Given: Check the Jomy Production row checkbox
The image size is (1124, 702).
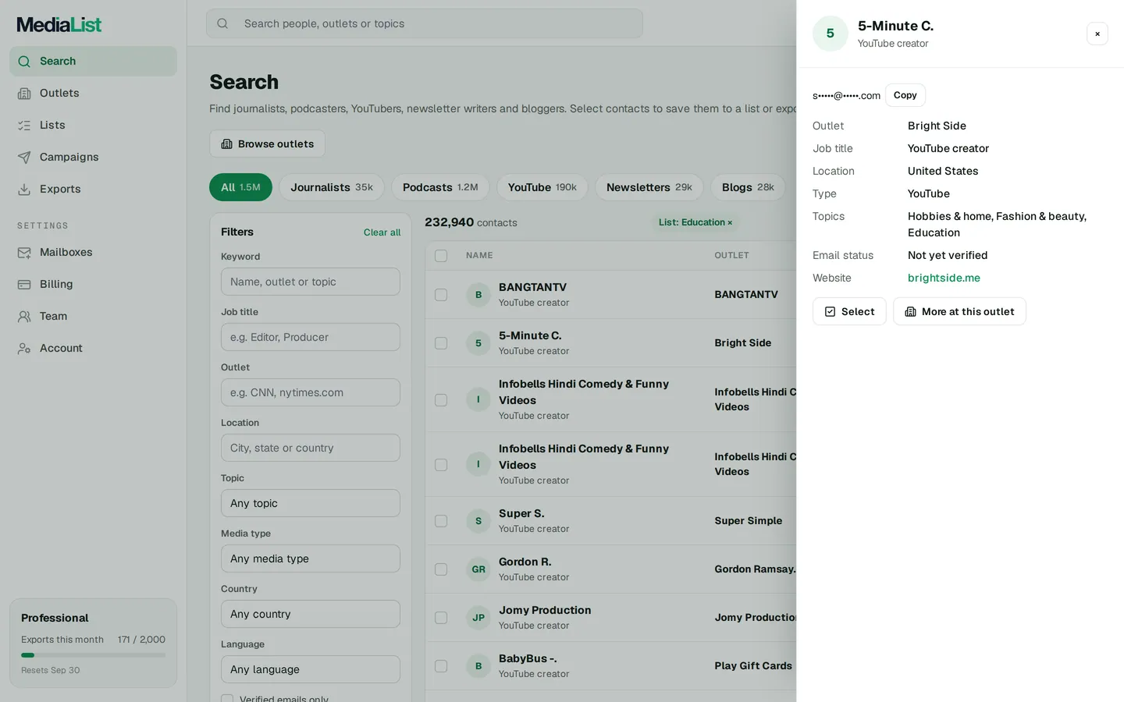Looking at the screenshot, I should [441, 618].
